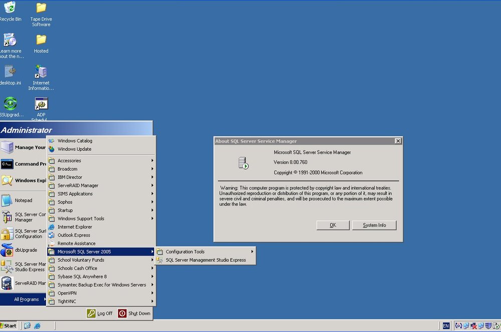Open Notepad from the Start menu
The width and height of the screenshot is (501, 332).
tap(23, 200)
